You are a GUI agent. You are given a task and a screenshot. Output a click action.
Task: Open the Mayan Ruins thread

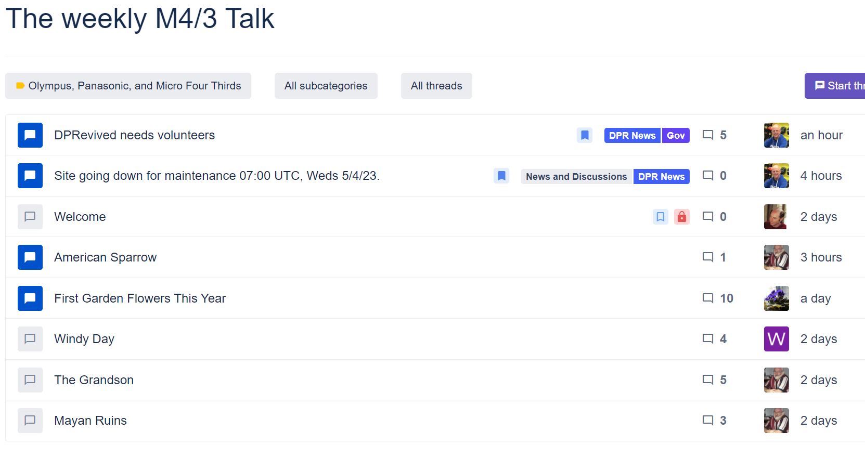(x=91, y=421)
